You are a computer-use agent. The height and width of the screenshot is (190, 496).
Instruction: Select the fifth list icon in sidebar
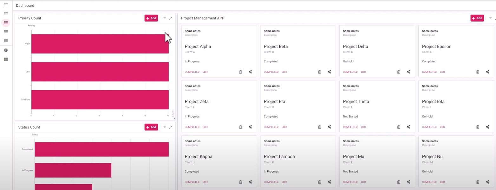pos(6,41)
